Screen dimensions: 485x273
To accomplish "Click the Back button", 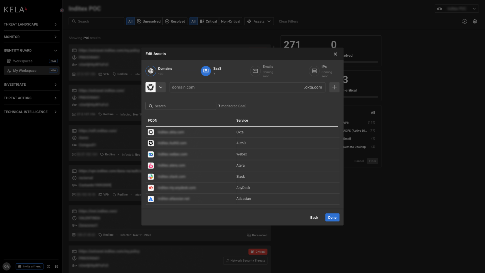I will pyautogui.click(x=314, y=217).
